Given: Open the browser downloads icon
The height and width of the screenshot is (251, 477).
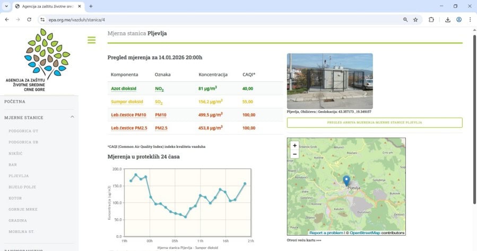Looking at the screenshot, I should [447, 20].
